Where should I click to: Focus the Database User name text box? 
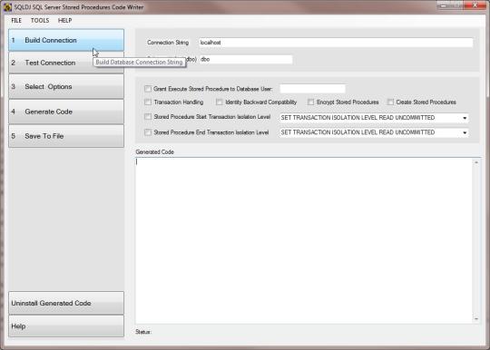[312, 89]
